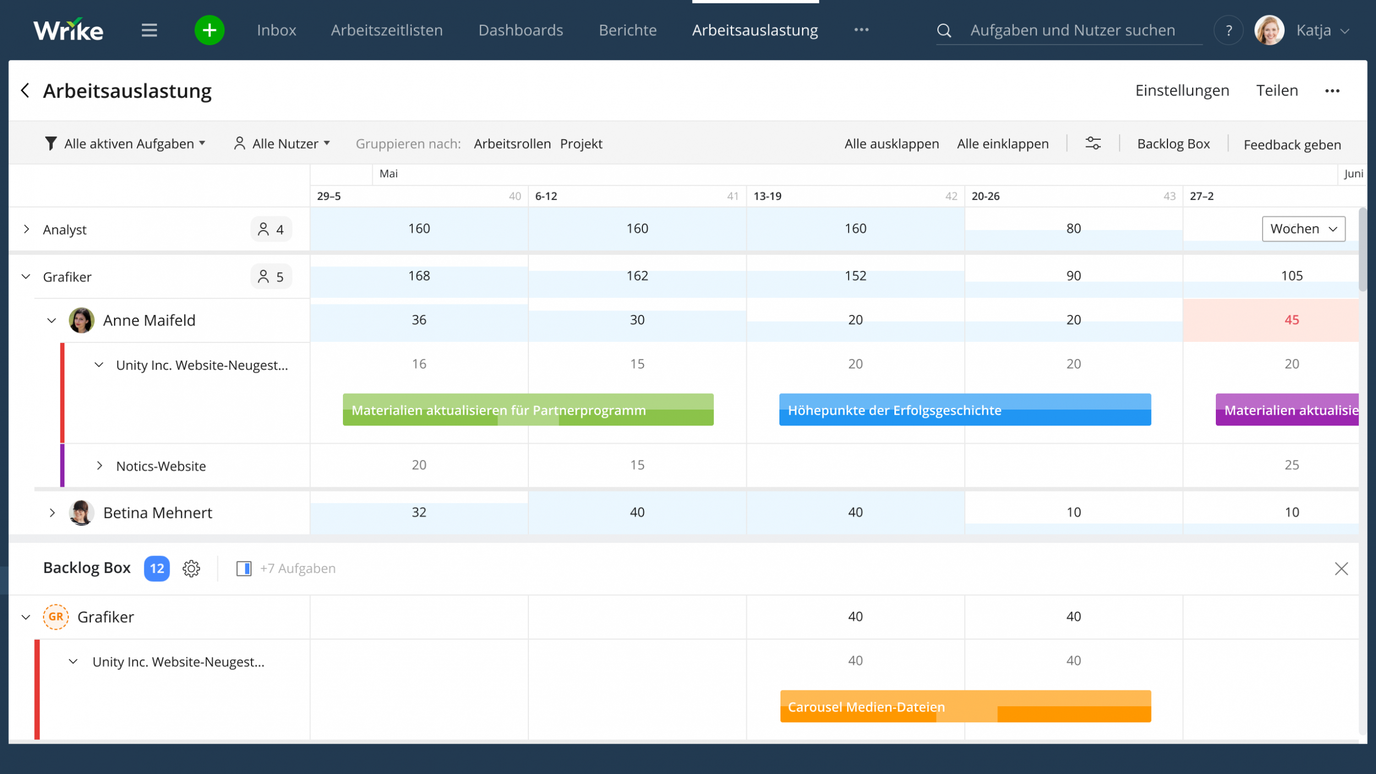1376x774 pixels.
Task: Open the workload more options ellipsis
Action: click(1332, 91)
